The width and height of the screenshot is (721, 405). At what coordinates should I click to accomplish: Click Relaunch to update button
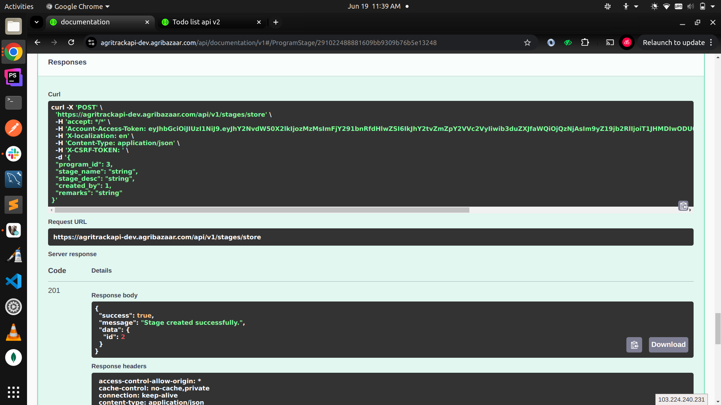point(674,43)
